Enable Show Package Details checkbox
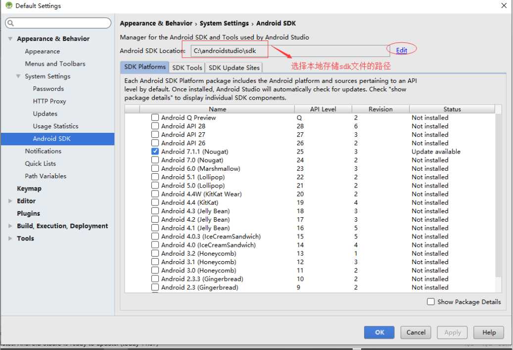This screenshot has width=513, height=350. [431, 302]
